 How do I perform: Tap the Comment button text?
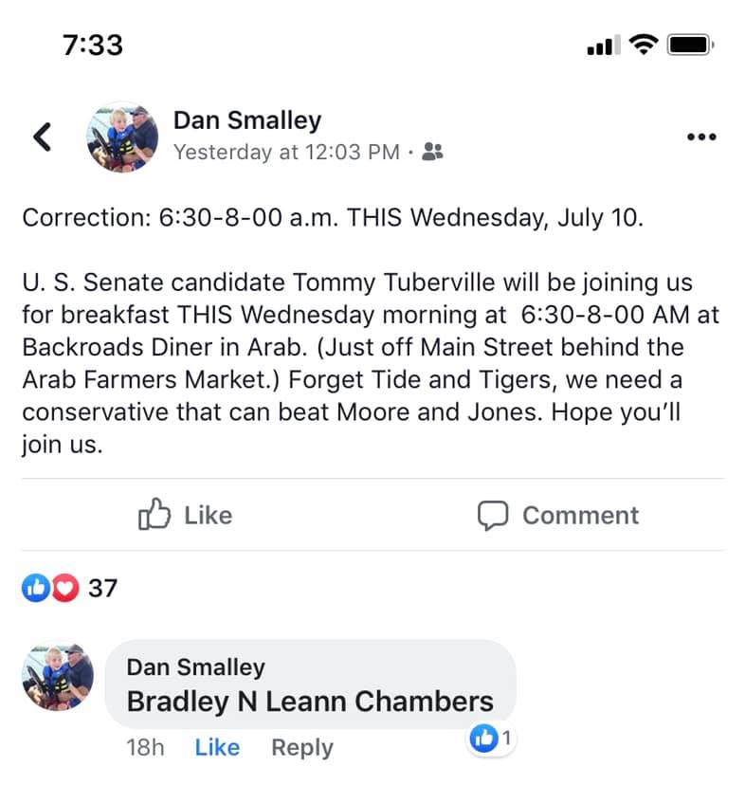581,515
